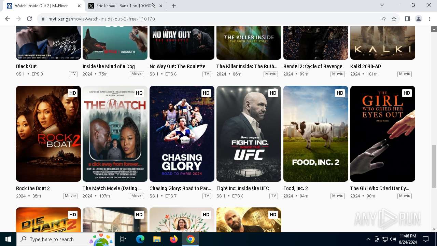Viewport: 437px width, 246px height.
Task: Click the Movie tag under Rock the Boat 2
Action: pos(70,196)
